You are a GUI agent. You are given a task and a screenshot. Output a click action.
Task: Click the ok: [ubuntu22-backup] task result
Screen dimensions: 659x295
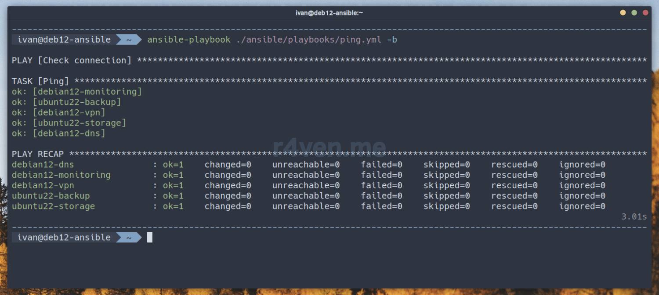[66, 102]
